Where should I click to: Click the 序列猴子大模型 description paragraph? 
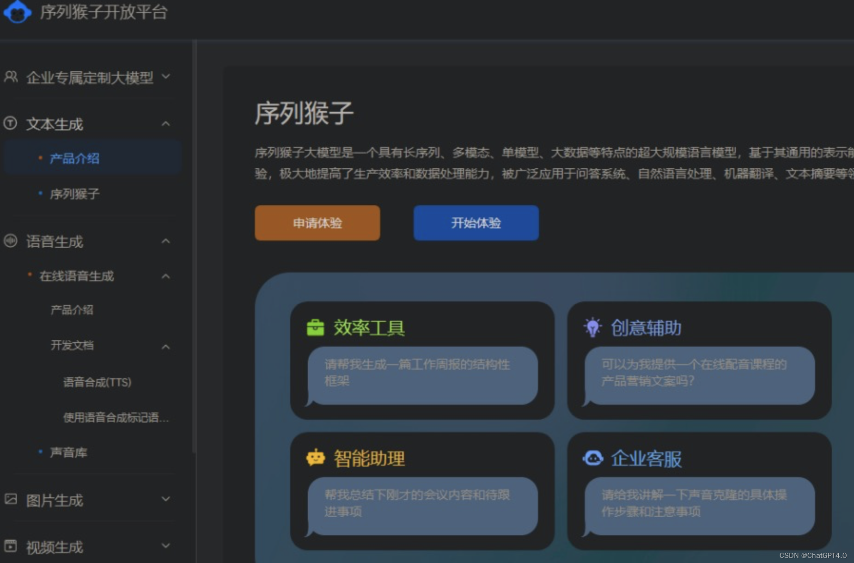pyautogui.click(x=554, y=163)
